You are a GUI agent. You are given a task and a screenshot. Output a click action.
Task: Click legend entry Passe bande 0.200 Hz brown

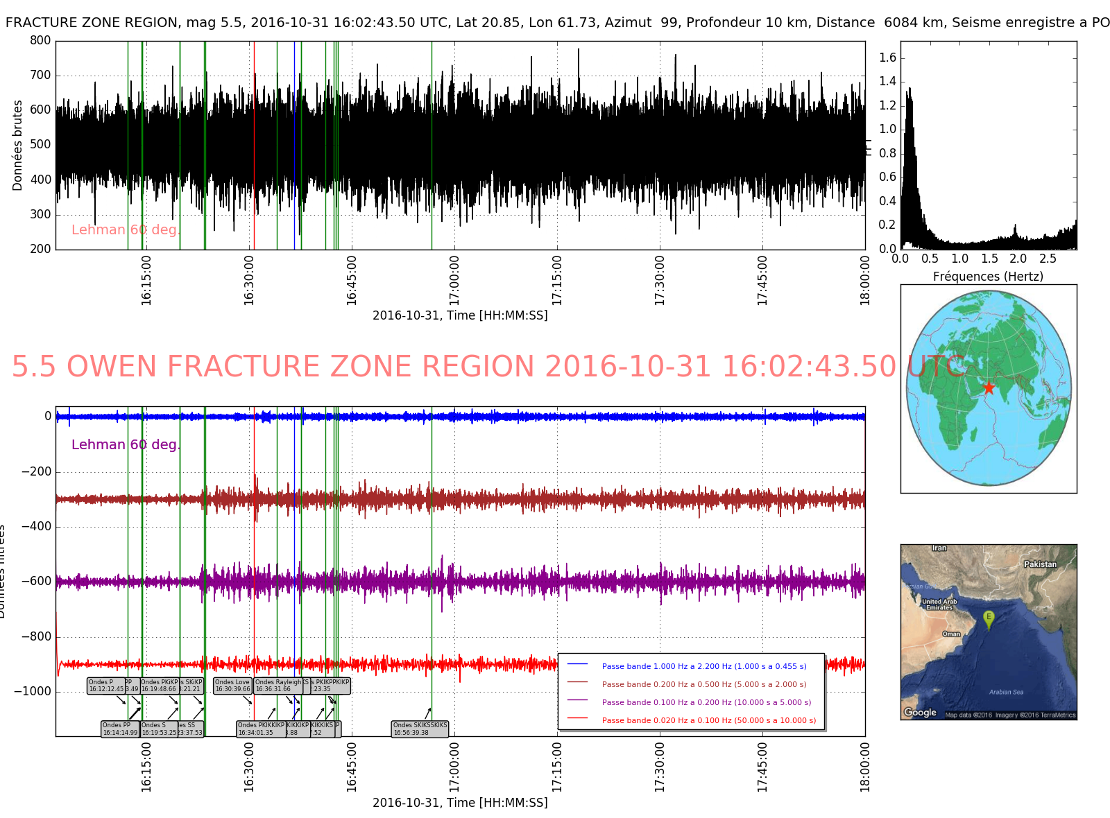(x=703, y=684)
